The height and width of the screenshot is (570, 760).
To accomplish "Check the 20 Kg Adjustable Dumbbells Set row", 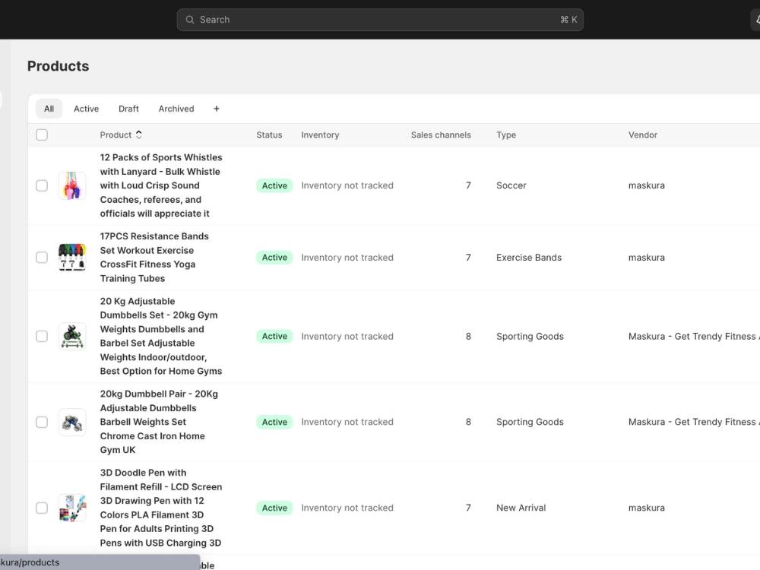I will point(42,337).
